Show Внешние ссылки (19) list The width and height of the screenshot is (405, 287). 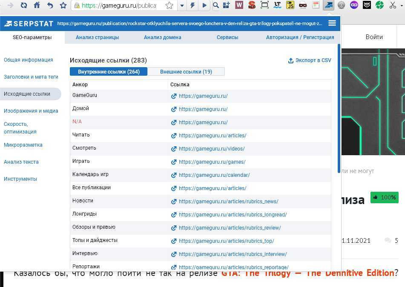186,72
